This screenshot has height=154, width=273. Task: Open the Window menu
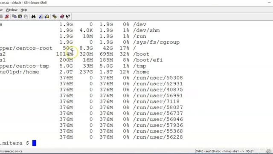(12, 10)
